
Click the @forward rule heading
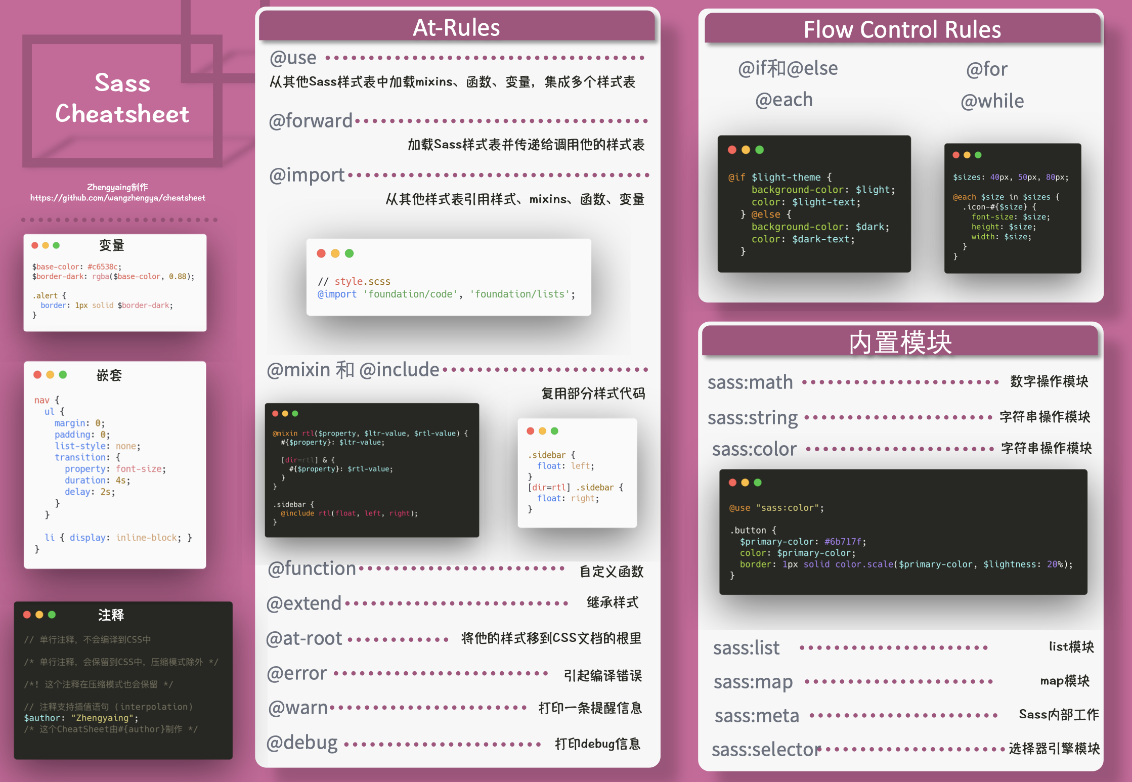click(311, 120)
